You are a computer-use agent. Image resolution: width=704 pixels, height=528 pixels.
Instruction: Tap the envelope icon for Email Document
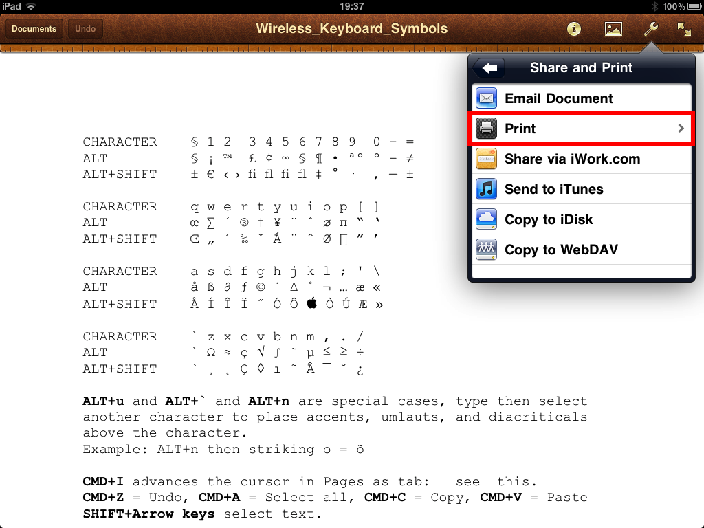click(486, 98)
